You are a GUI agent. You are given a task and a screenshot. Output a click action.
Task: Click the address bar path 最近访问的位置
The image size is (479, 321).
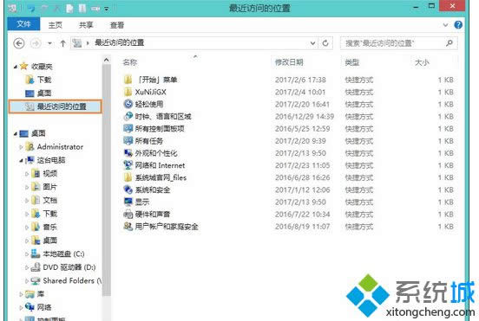point(120,42)
